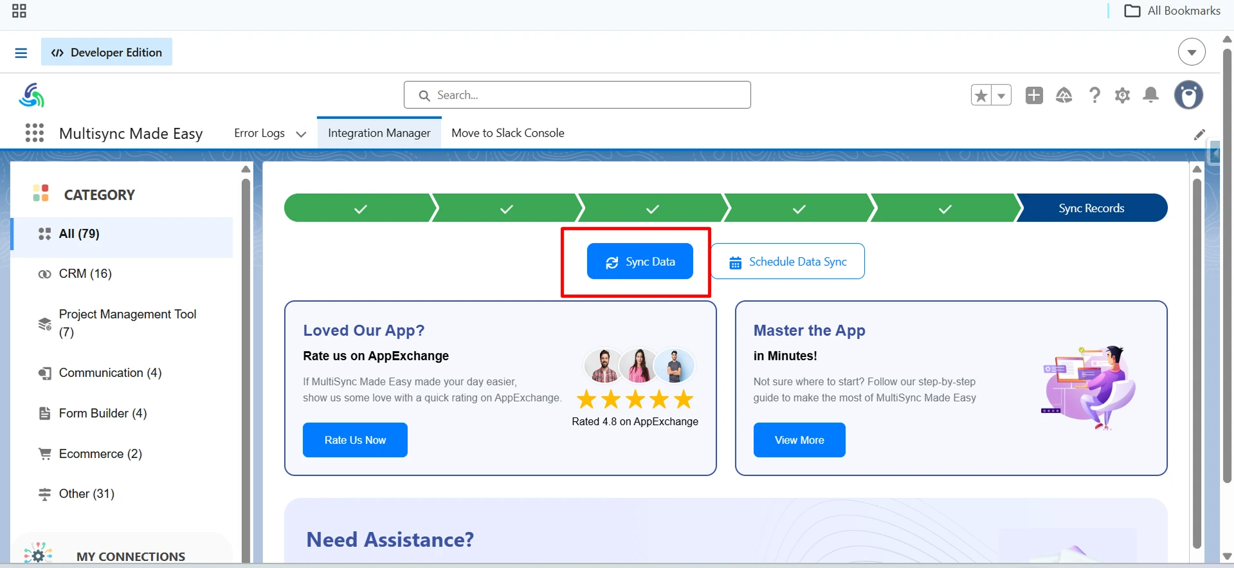The width and height of the screenshot is (1234, 568).
Task: Click the third completed progress step
Action: pos(652,208)
